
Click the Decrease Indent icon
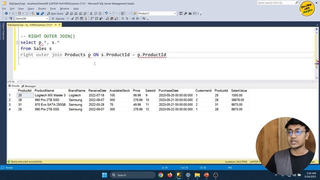133,18
